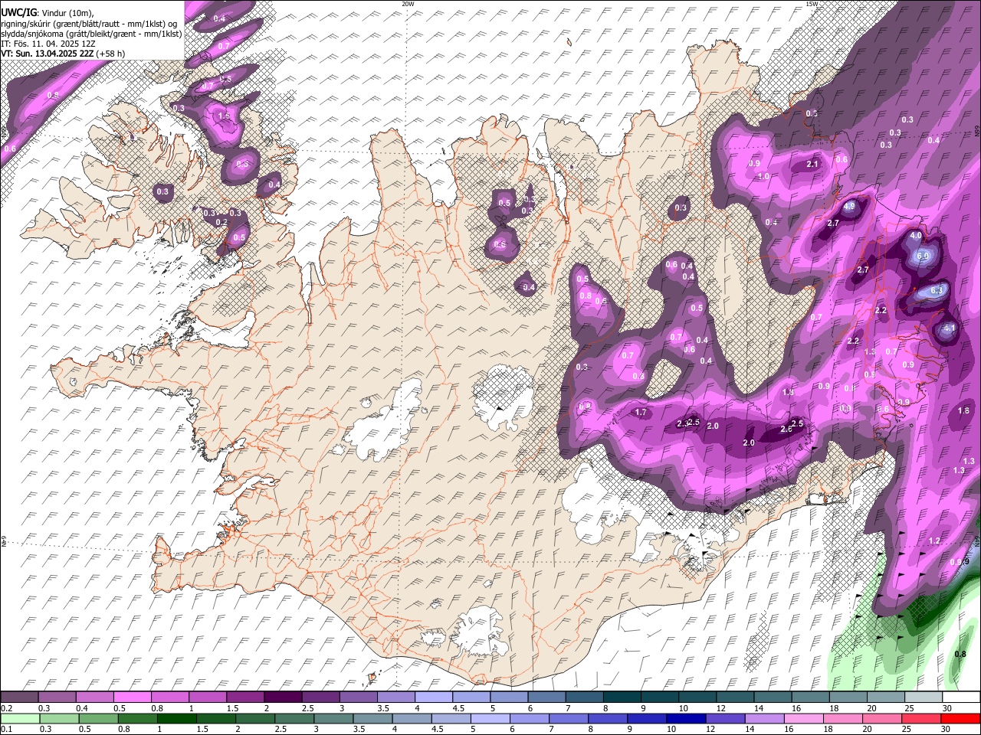
Task: Select the crimson 25 swatch in rain legend
Action: click(920, 718)
